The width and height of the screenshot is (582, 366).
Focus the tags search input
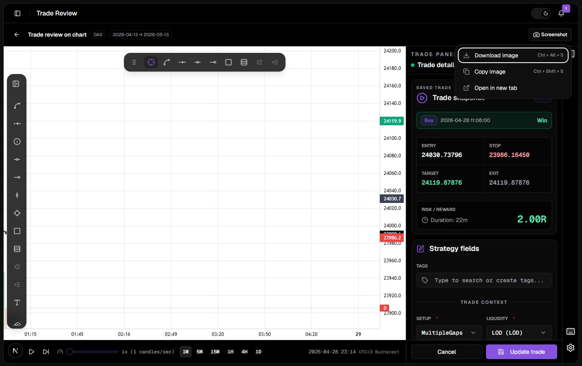click(x=484, y=280)
